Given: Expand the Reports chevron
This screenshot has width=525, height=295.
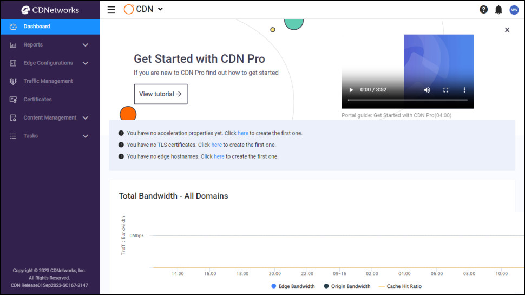Looking at the screenshot, I should pos(86,45).
